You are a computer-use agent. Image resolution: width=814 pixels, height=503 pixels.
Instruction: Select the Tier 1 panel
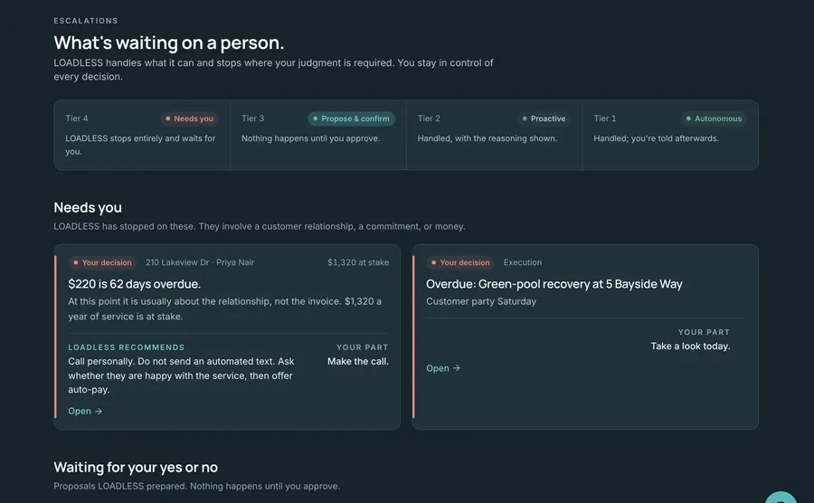tap(670, 135)
